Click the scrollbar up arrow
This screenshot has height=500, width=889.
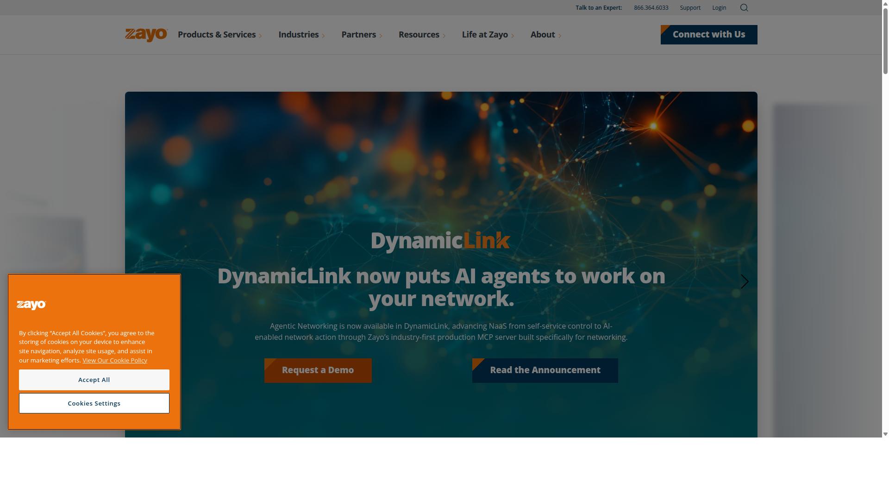885,3
